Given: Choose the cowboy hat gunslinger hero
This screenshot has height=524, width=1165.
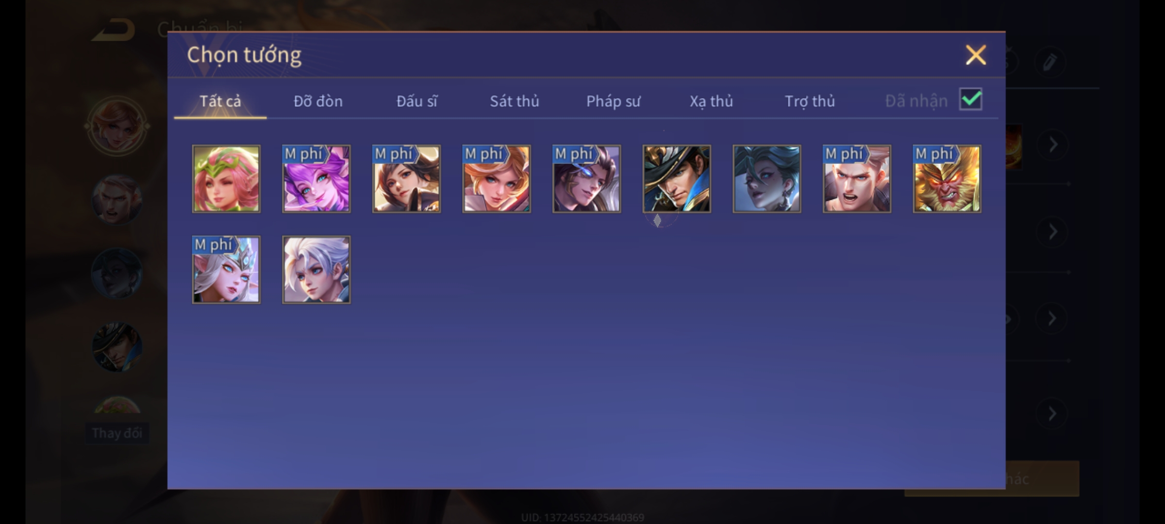Looking at the screenshot, I should [x=677, y=179].
